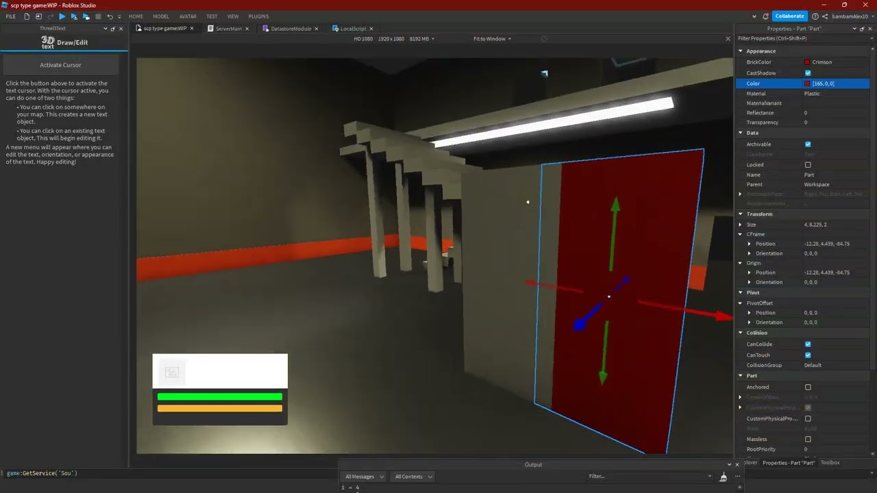Collapse the Collision section
Viewport: 877px width, 493px height.
[741, 333]
